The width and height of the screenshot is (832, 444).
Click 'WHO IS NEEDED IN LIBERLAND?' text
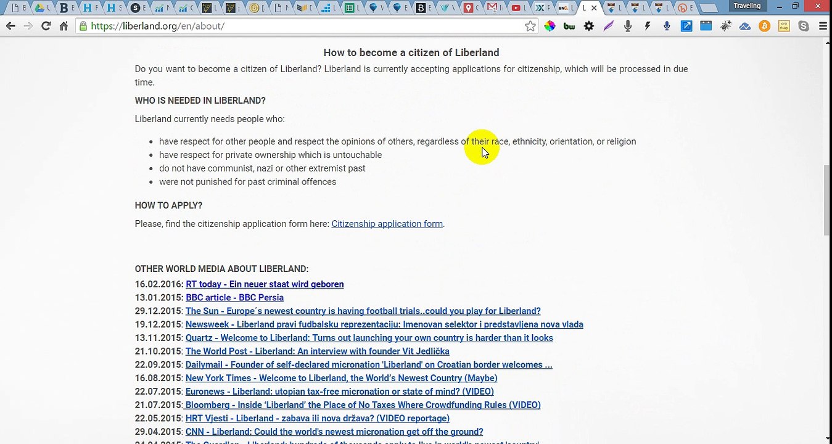coord(200,101)
